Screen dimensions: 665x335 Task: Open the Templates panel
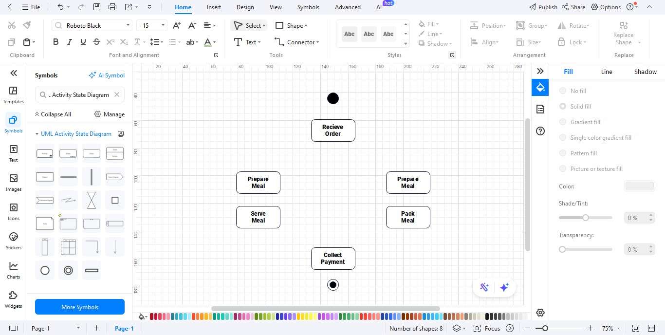(x=13, y=94)
